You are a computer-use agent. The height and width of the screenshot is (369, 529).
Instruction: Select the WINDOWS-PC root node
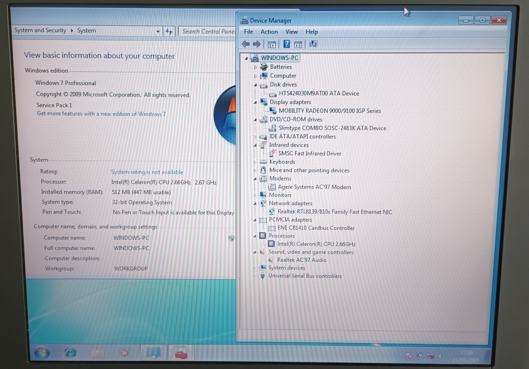click(x=279, y=58)
